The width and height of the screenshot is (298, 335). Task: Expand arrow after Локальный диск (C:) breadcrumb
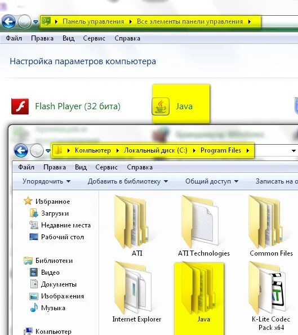[194, 150]
